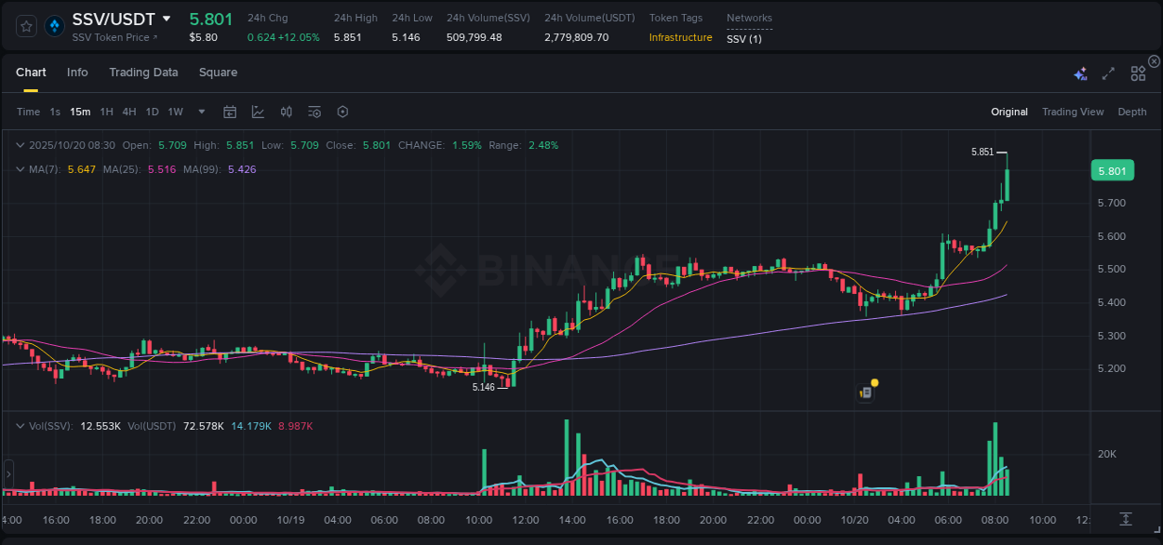Open the date range calendar picker
Screen dimensions: 1163x545
230,112
